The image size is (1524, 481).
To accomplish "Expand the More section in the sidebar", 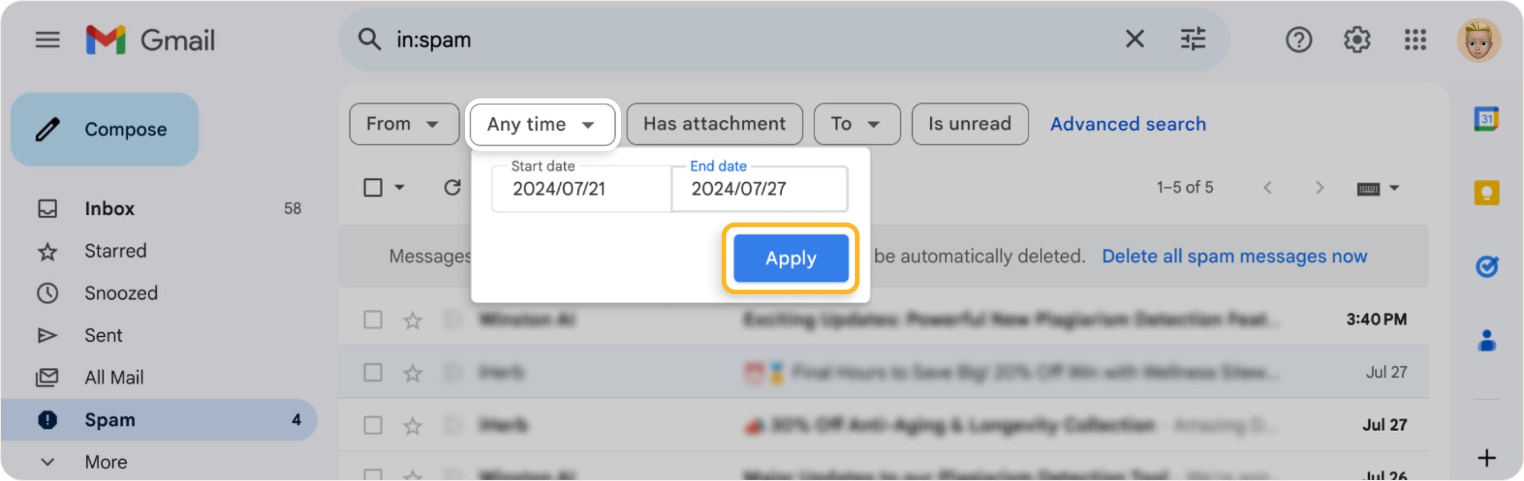I will pyautogui.click(x=105, y=461).
